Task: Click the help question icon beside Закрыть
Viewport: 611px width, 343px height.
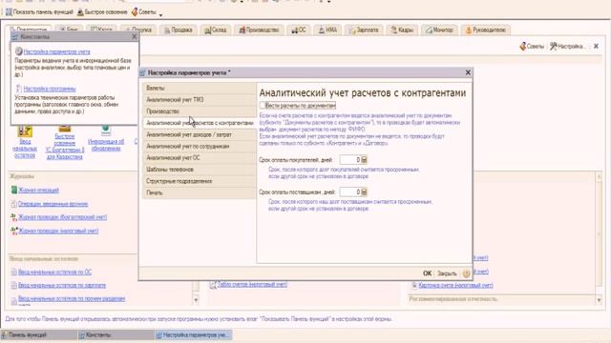Action: pos(466,273)
